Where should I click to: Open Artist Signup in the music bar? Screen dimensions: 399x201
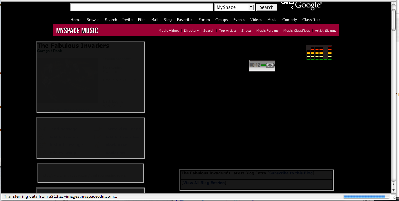pyautogui.click(x=325, y=31)
